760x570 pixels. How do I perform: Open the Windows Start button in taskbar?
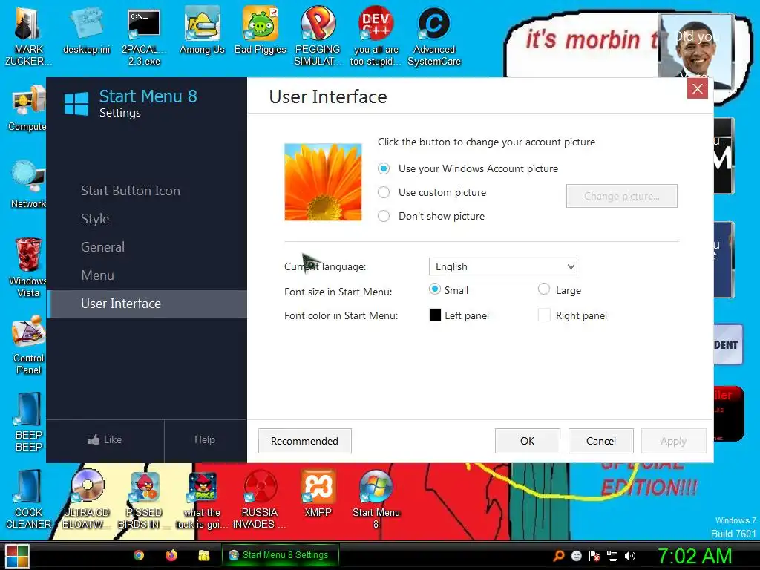(18, 556)
